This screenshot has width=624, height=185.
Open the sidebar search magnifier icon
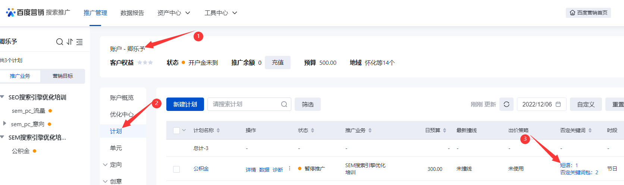click(60, 42)
